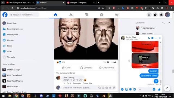
Task: Open the 528 comments count
Action: (106, 62)
